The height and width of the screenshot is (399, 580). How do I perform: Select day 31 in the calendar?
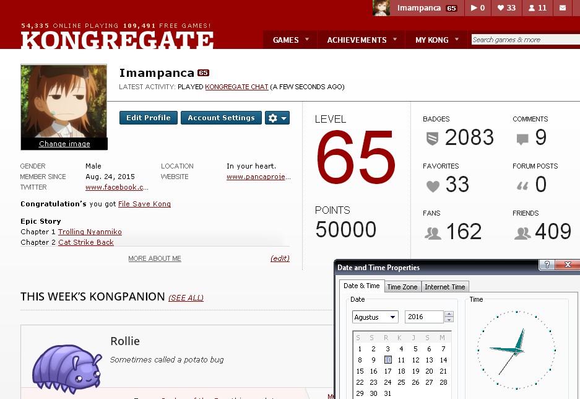387,393
